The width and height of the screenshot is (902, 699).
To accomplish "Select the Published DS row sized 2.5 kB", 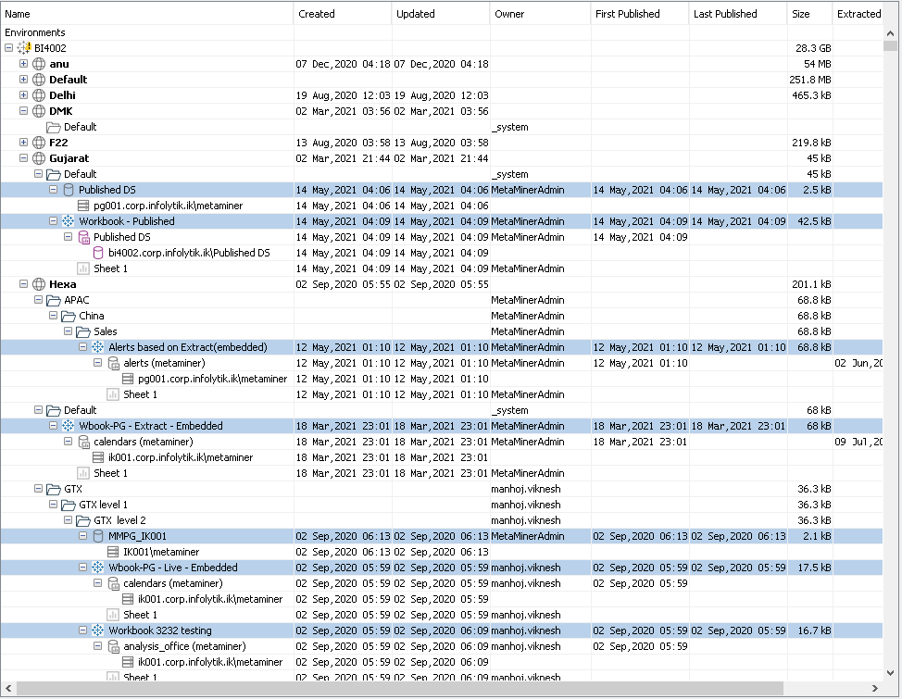I will (442, 190).
